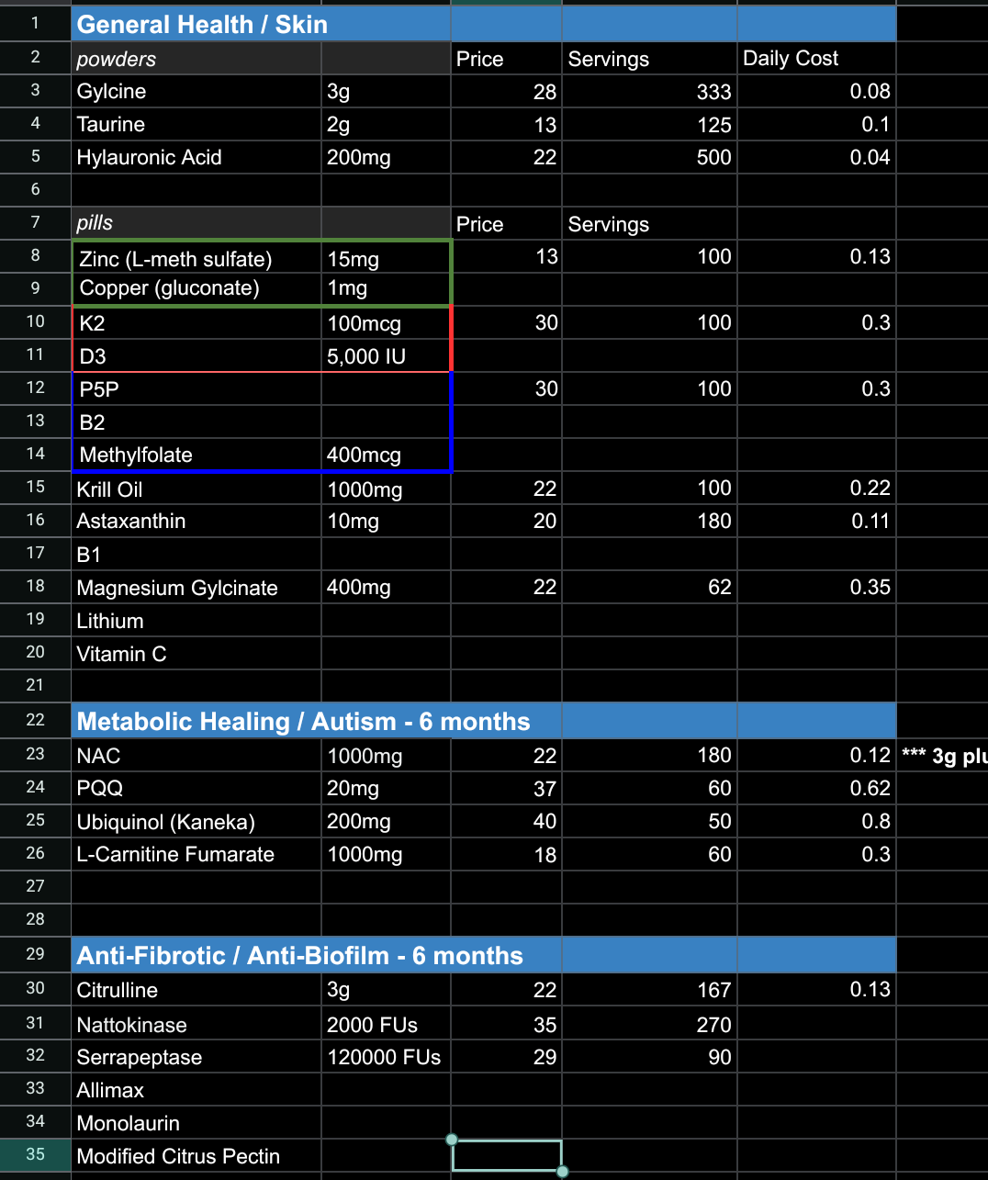Click the '400mcg' cell beside Methylfolate
This screenshot has height=1180, width=988.
pos(386,455)
